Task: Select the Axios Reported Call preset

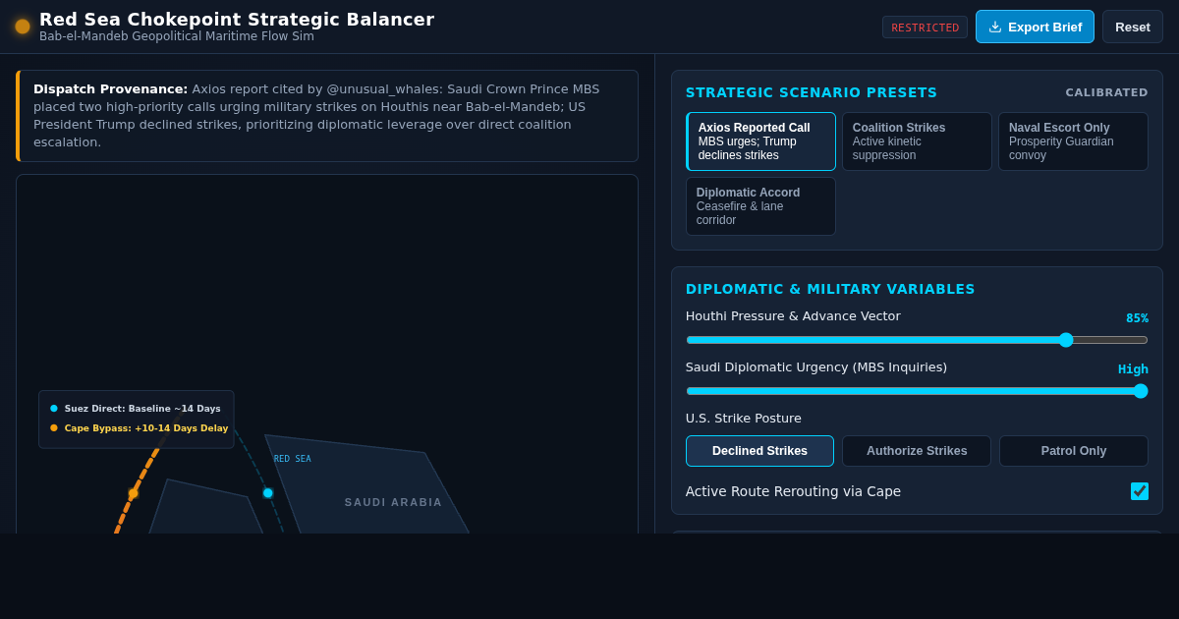Action: tap(760, 141)
